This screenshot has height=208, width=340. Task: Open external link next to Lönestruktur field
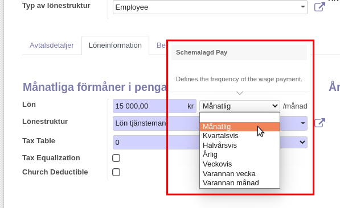[319, 123]
